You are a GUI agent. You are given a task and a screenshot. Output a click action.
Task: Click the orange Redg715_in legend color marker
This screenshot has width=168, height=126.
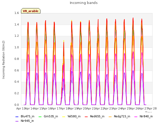(110, 117)
